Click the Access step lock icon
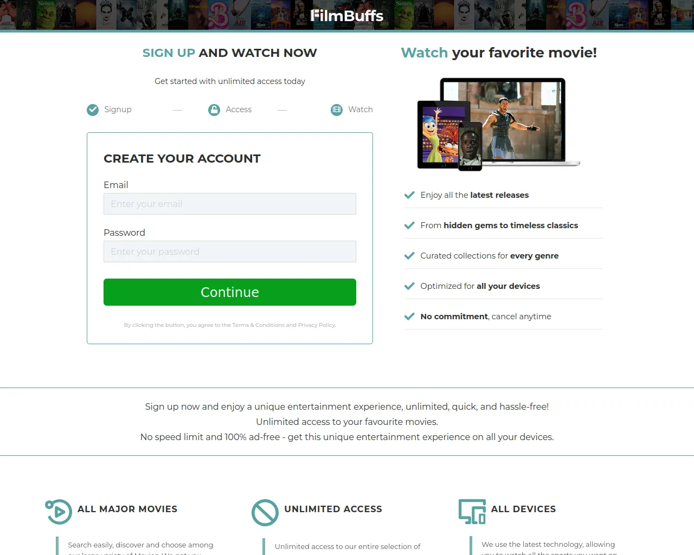The image size is (694, 555). pyautogui.click(x=214, y=110)
